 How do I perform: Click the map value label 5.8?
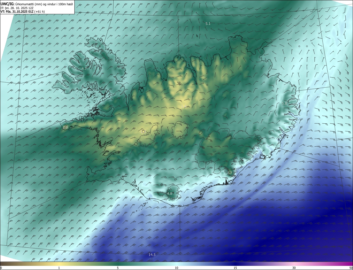(x=284, y=103)
